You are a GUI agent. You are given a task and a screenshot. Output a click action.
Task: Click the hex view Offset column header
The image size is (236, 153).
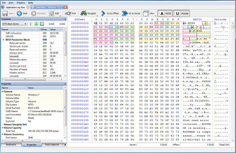click(x=80, y=19)
